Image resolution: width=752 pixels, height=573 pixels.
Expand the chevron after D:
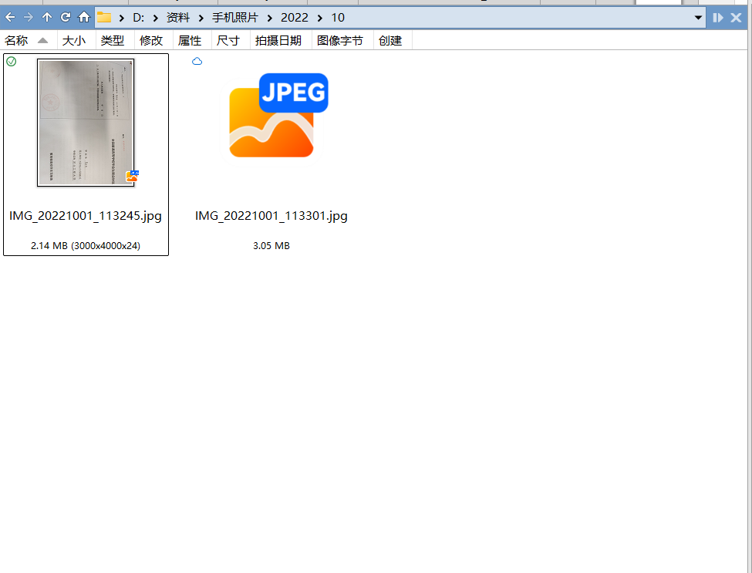[x=155, y=19]
